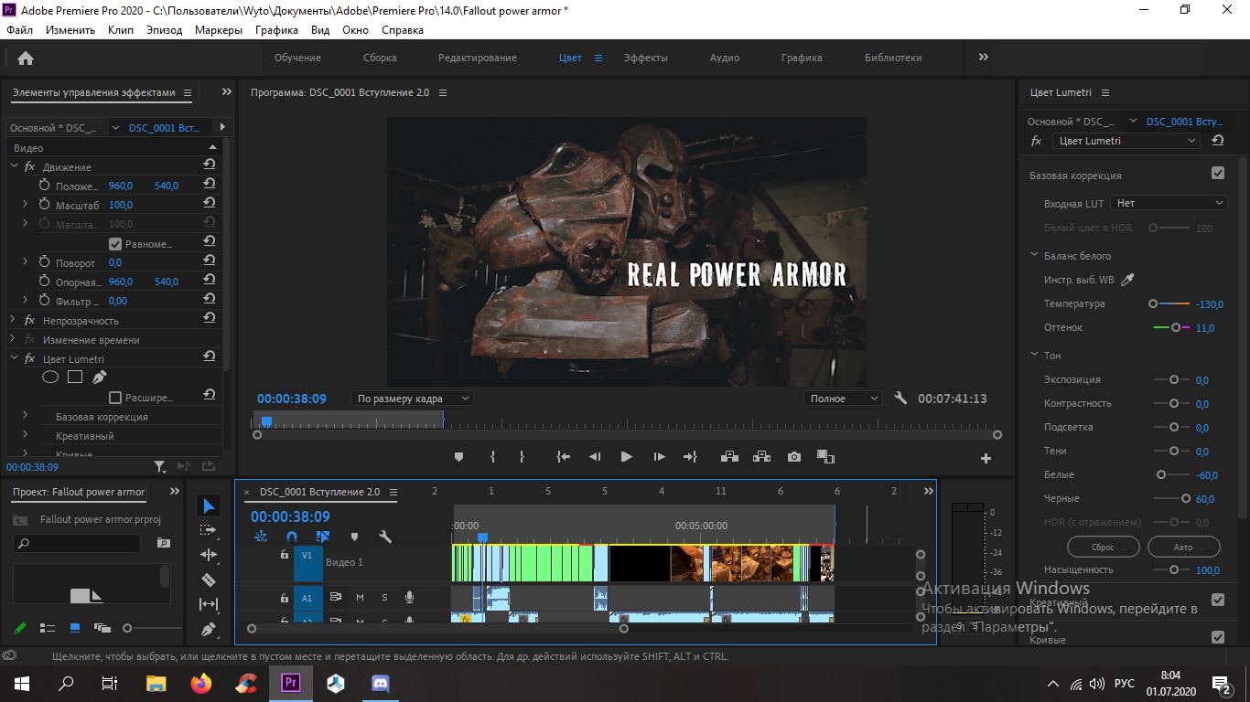
Task: Solo audio track A1
Action: [x=384, y=598]
